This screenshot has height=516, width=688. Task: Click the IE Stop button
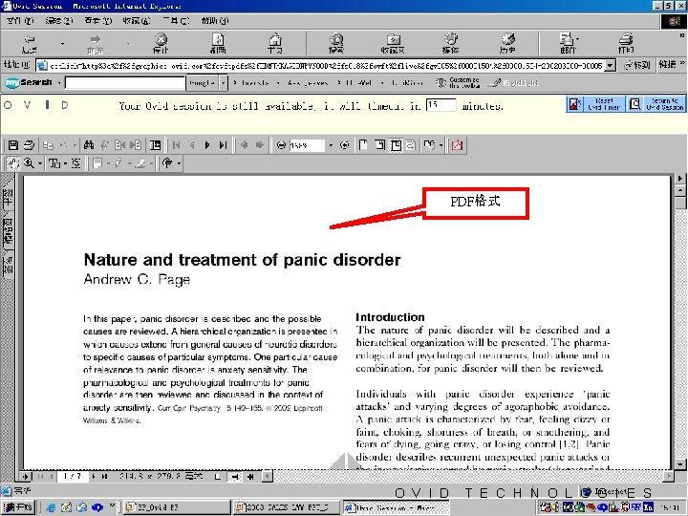pyautogui.click(x=161, y=43)
